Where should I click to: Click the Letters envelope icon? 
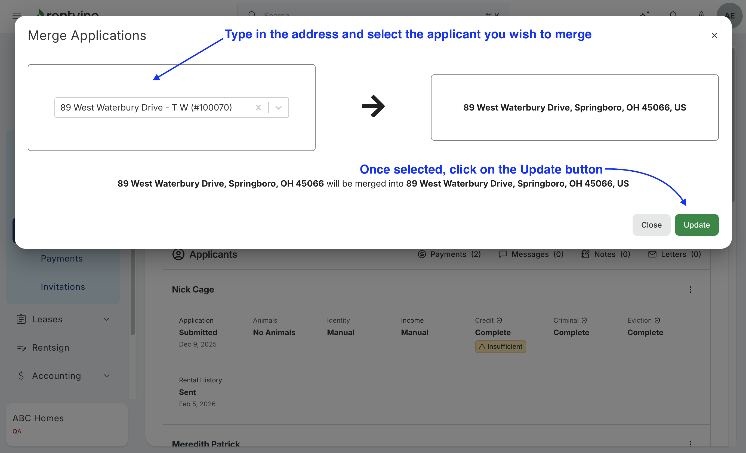pyautogui.click(x=652, y=254)
